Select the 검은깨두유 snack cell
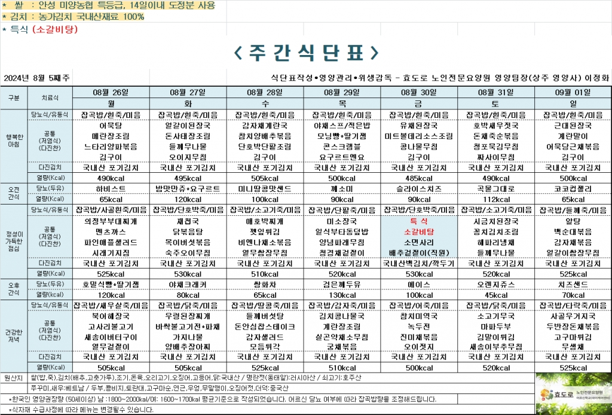612x415 pixels. coord(342,285)
